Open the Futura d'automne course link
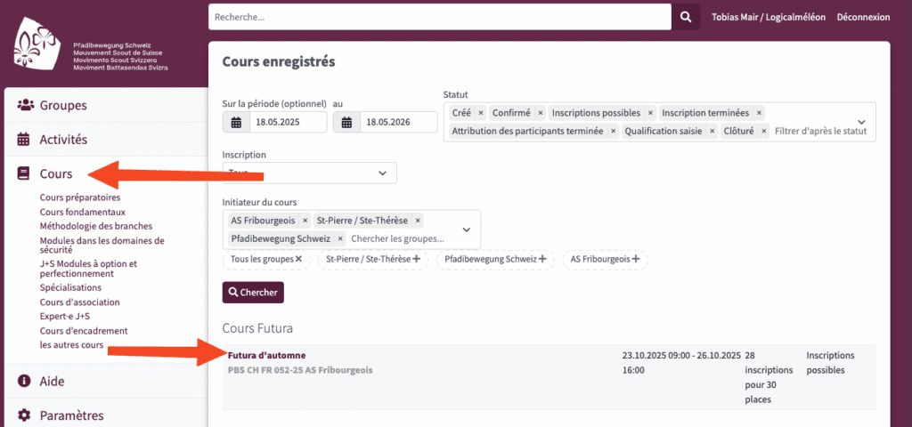Image resolution: width=912 pixels, height=427 pixels. [x=266, y=356]
